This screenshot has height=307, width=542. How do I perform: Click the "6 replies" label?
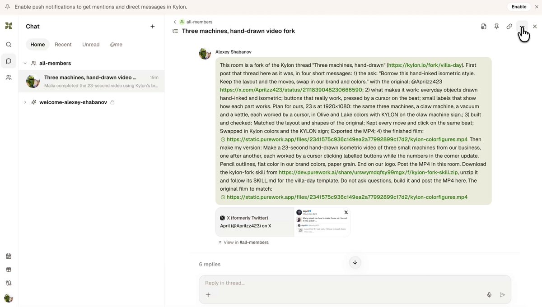(x=210, y=264)
